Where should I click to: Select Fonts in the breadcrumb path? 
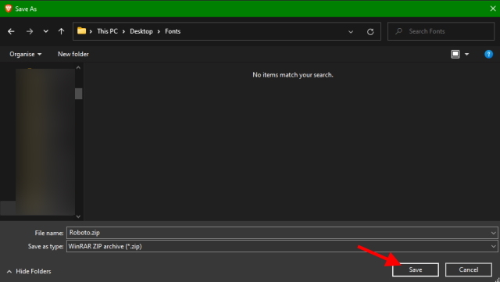(173, 31)
